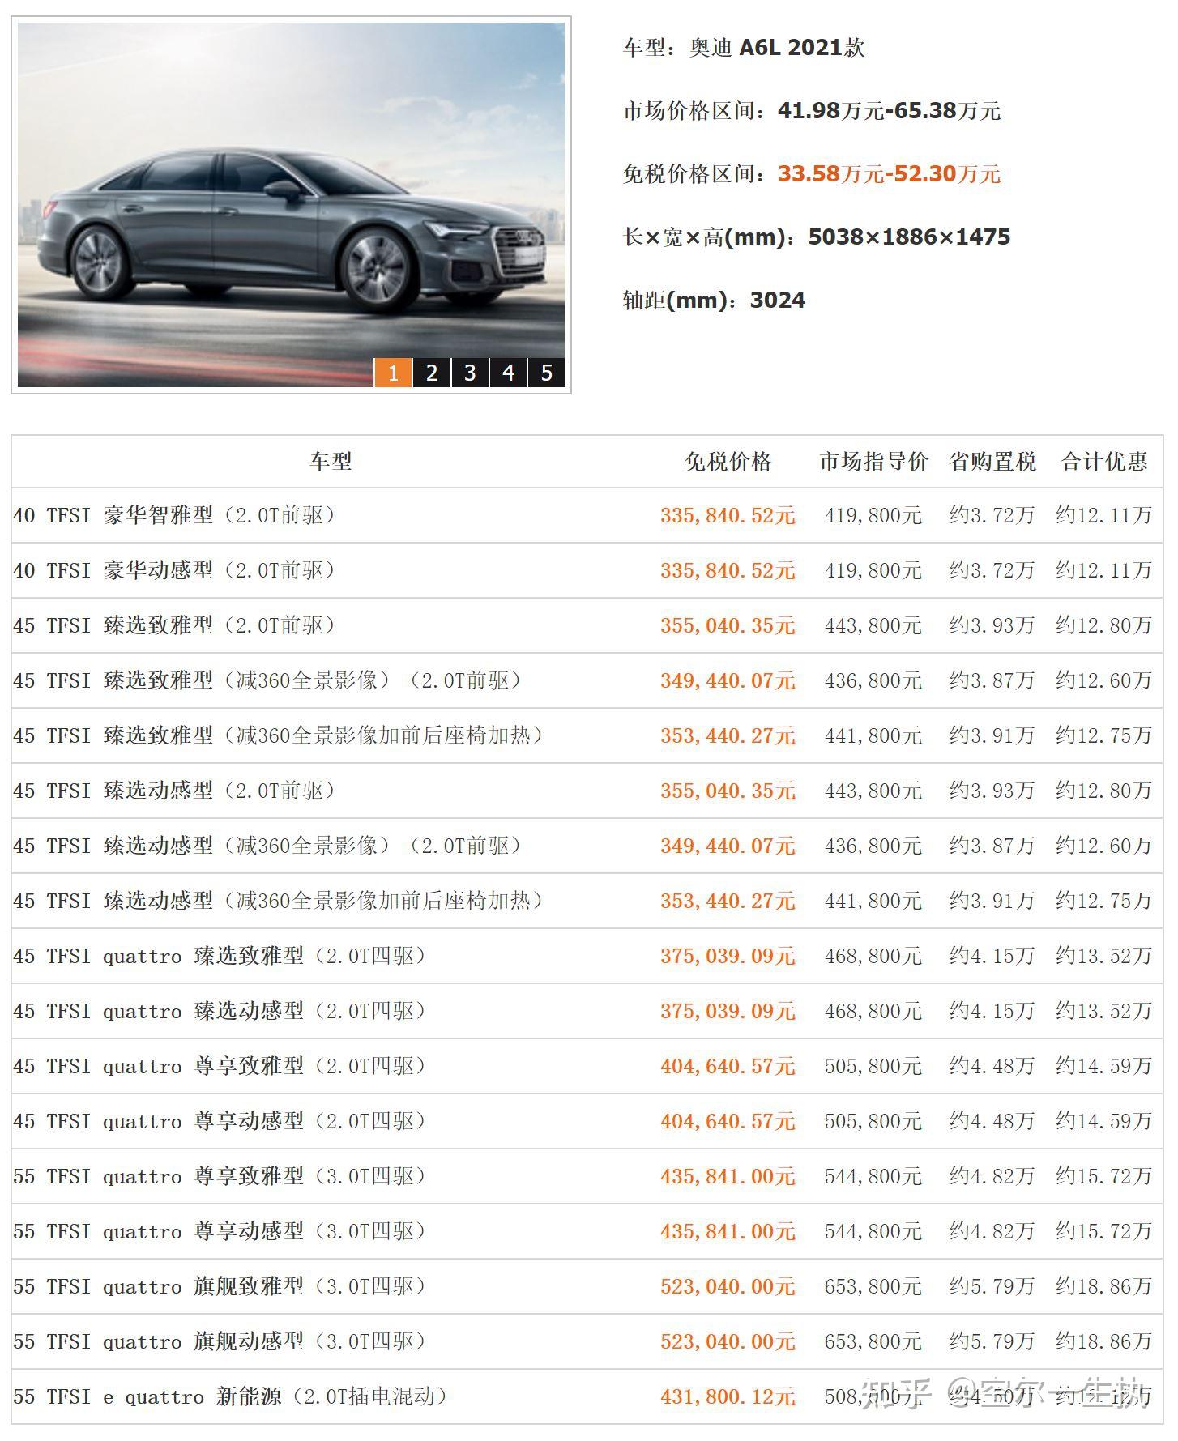
Task: Click 约12.75万 in 臻选动感型 座椅加热 row
Action: pos(1104,901)
